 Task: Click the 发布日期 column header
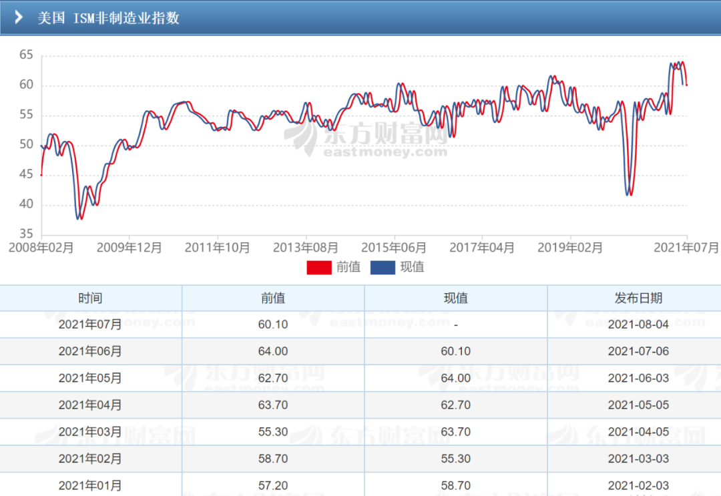point(638,298)
